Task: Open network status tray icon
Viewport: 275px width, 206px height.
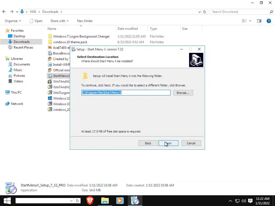Action: [x=237, y=201]
